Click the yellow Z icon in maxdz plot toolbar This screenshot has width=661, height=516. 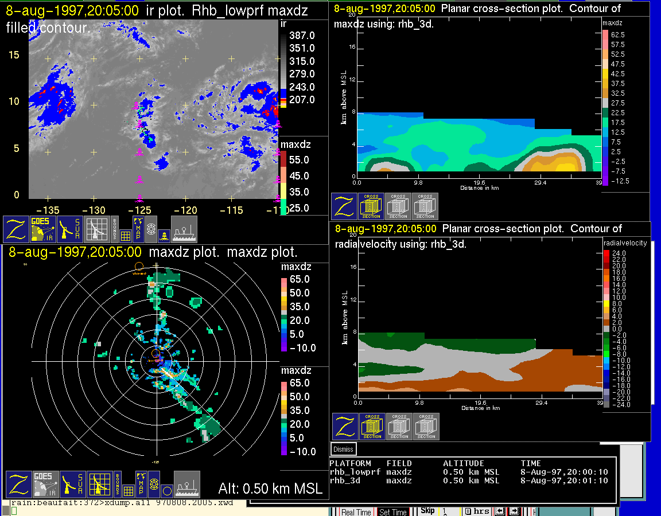[x=18, y=484]
